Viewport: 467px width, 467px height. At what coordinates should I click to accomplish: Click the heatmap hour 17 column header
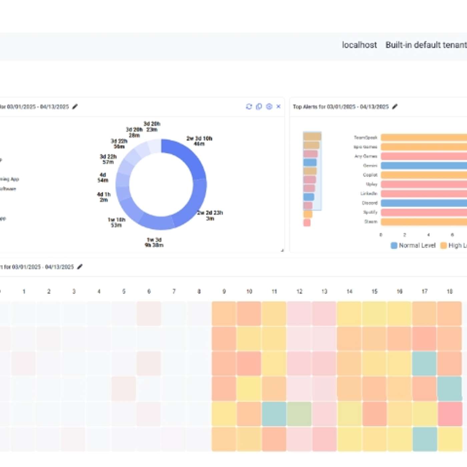click(425, 292)
